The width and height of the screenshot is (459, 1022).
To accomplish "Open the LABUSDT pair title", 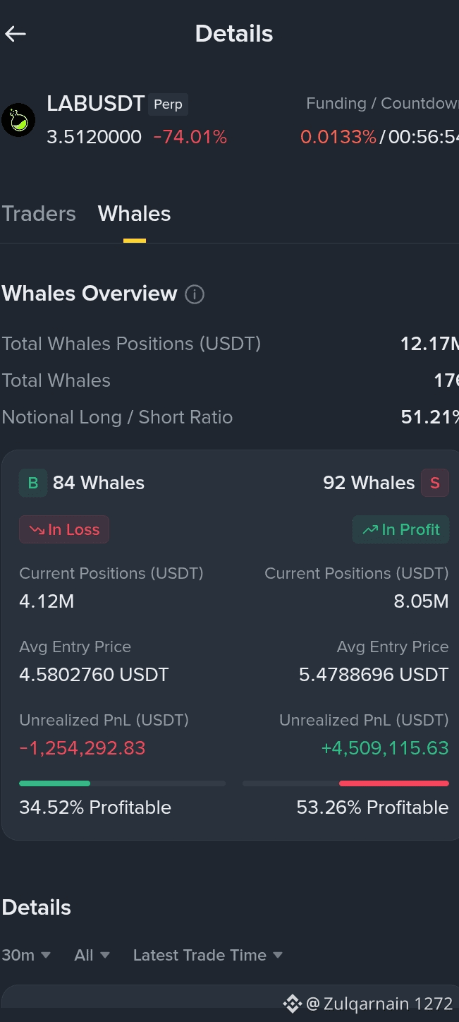I will (x=96, y=104).
